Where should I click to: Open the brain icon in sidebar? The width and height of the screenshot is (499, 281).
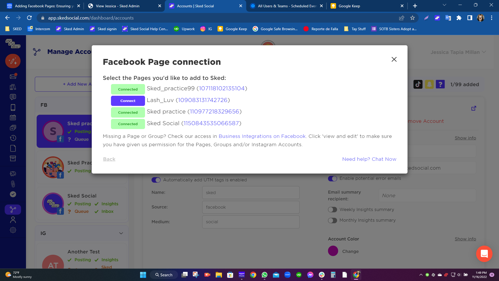click(13, 174)
